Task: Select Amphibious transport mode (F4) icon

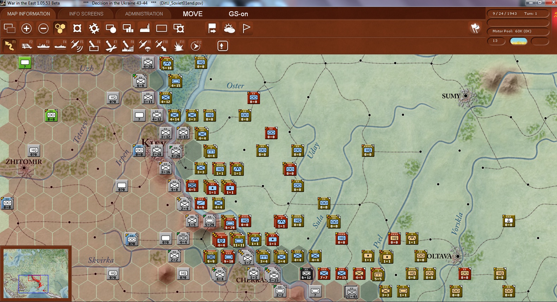Action: point(60,46)
